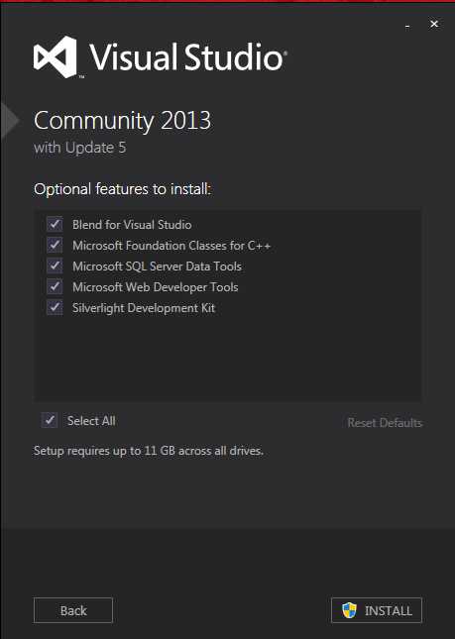
Task: Click the 'Silverlight Development Kit' label
Action: coord(144,308)
